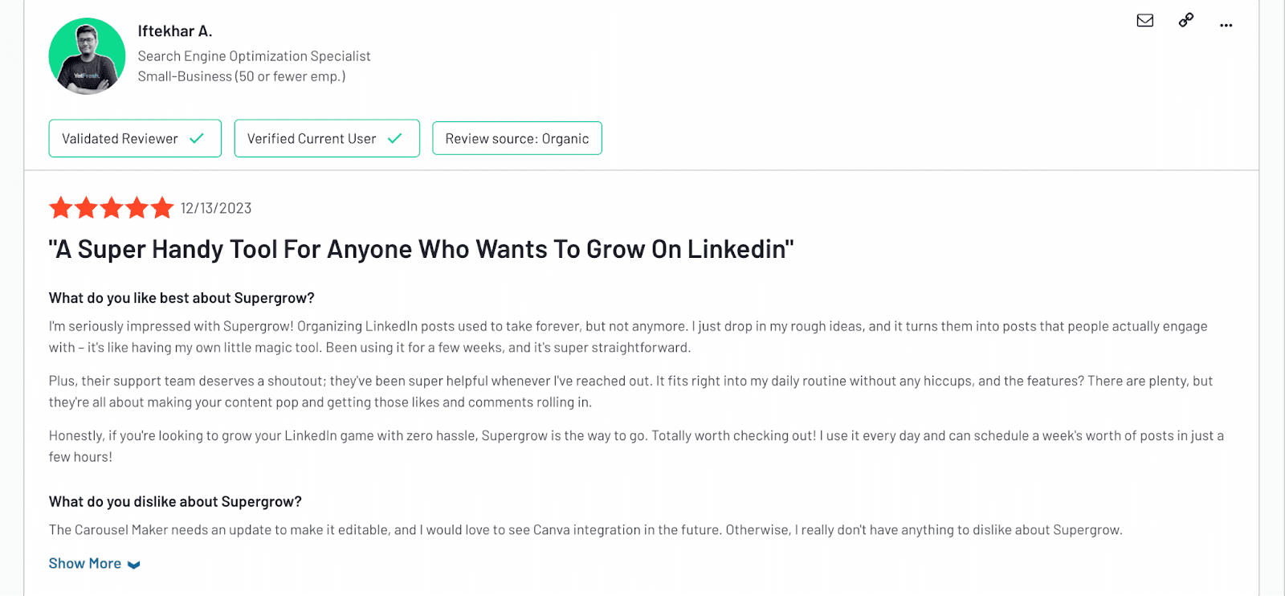Click the Search Engine Optimization Specialist title
Screen dimensions: 1285x596
254,56
